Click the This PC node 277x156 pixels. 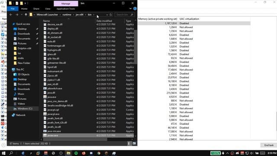[20, 69]
